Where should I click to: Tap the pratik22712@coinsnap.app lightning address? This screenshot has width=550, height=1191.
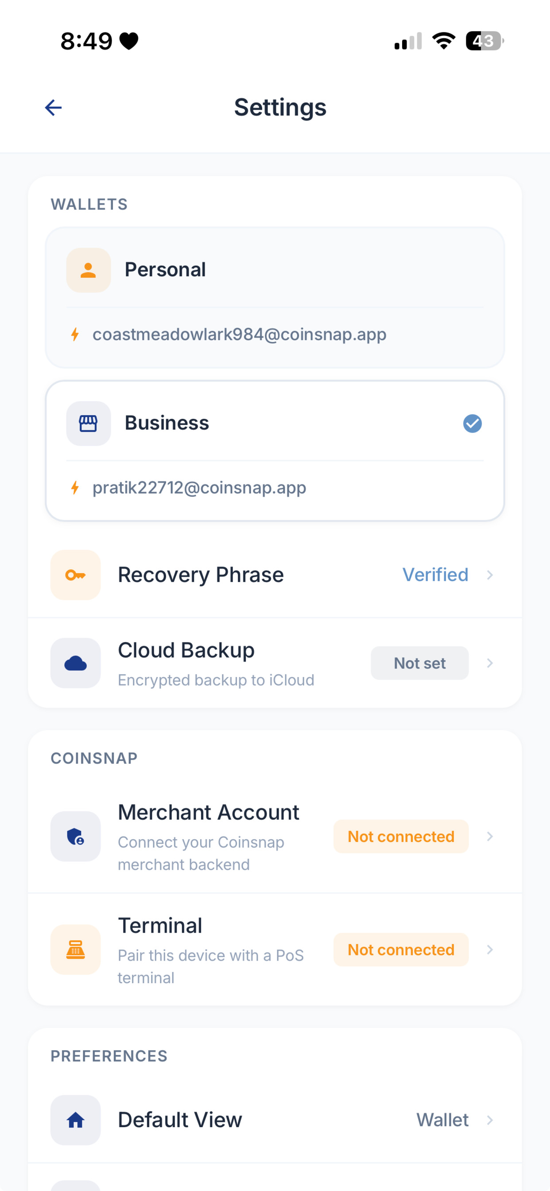tap(199, 488)
